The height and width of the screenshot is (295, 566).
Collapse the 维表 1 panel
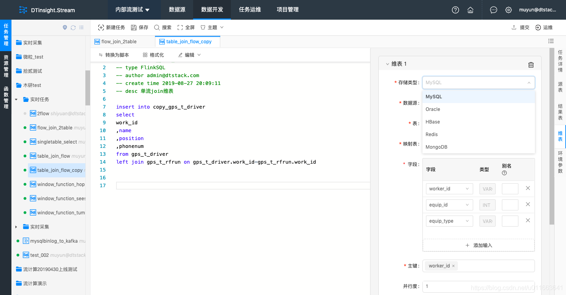(x=387, y=64)
